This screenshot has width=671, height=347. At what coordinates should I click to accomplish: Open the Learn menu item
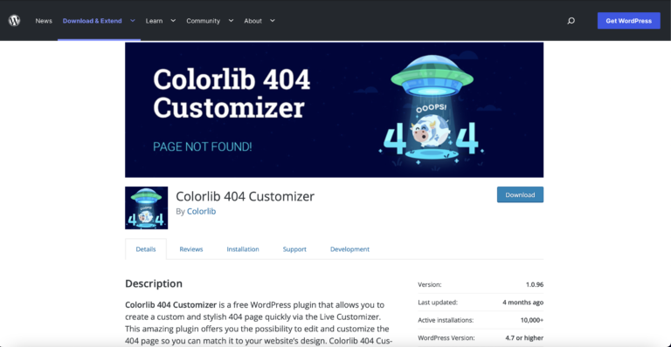coord(154,20)
